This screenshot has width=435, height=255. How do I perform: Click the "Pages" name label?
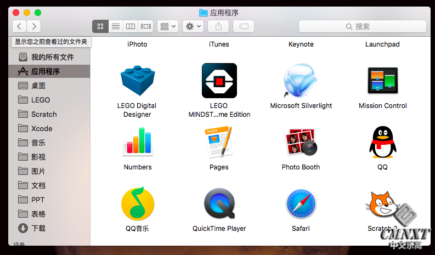[x=219, y=167]
